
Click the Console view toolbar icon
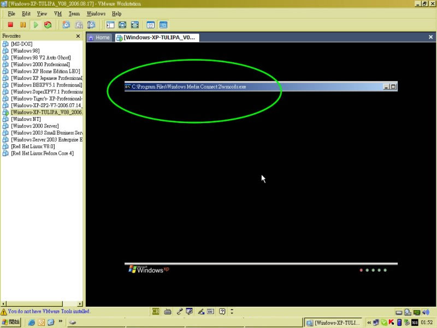click(x=163, y=25)
